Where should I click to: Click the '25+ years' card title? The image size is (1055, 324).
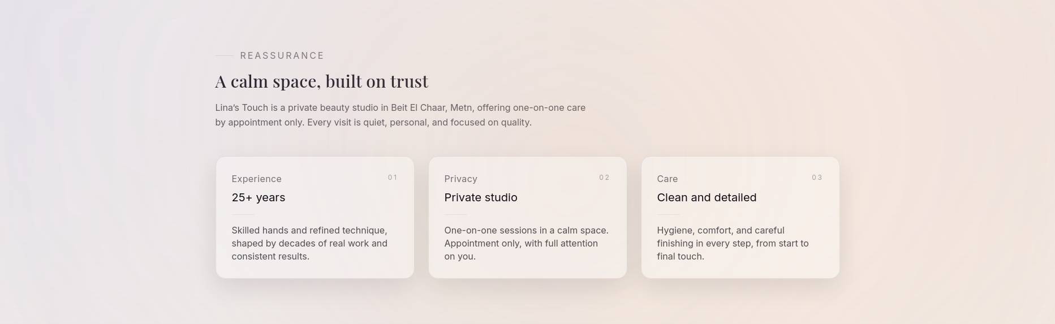point(258,197)
